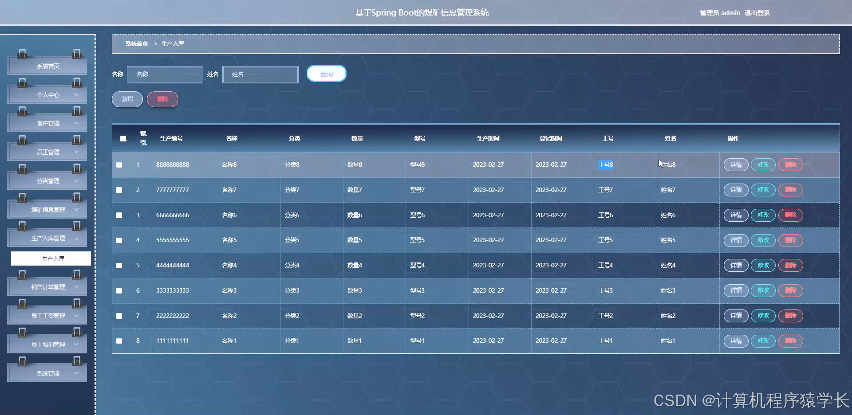Viewport: 852px width, 415px height.
Task: Click 删除 for row 名称8
Action: click(x=791, y=164)
